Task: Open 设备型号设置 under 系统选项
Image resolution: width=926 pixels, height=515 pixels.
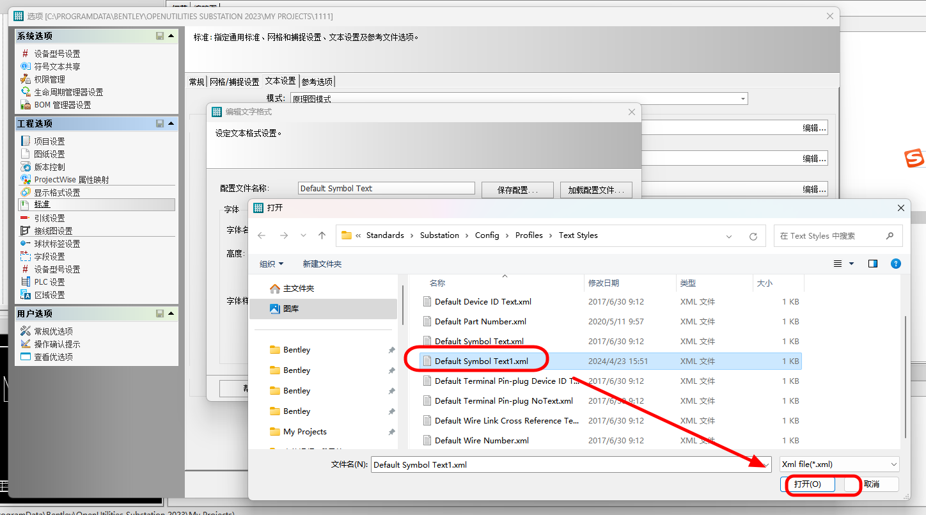Action: click(57, 54)
